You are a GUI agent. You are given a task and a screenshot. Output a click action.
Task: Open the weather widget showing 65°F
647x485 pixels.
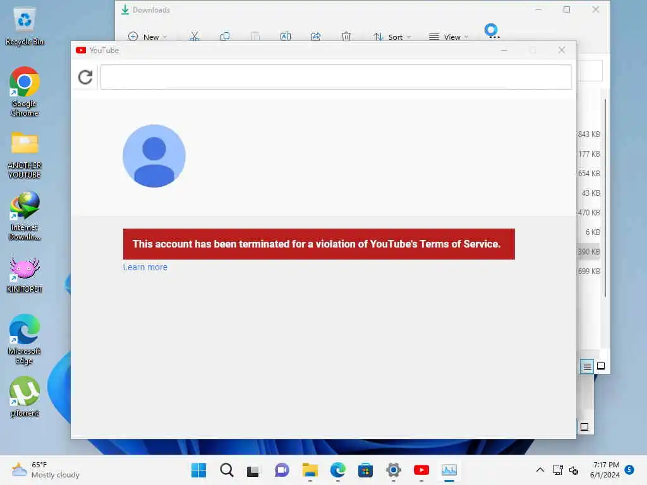click(x=45, y=470)
